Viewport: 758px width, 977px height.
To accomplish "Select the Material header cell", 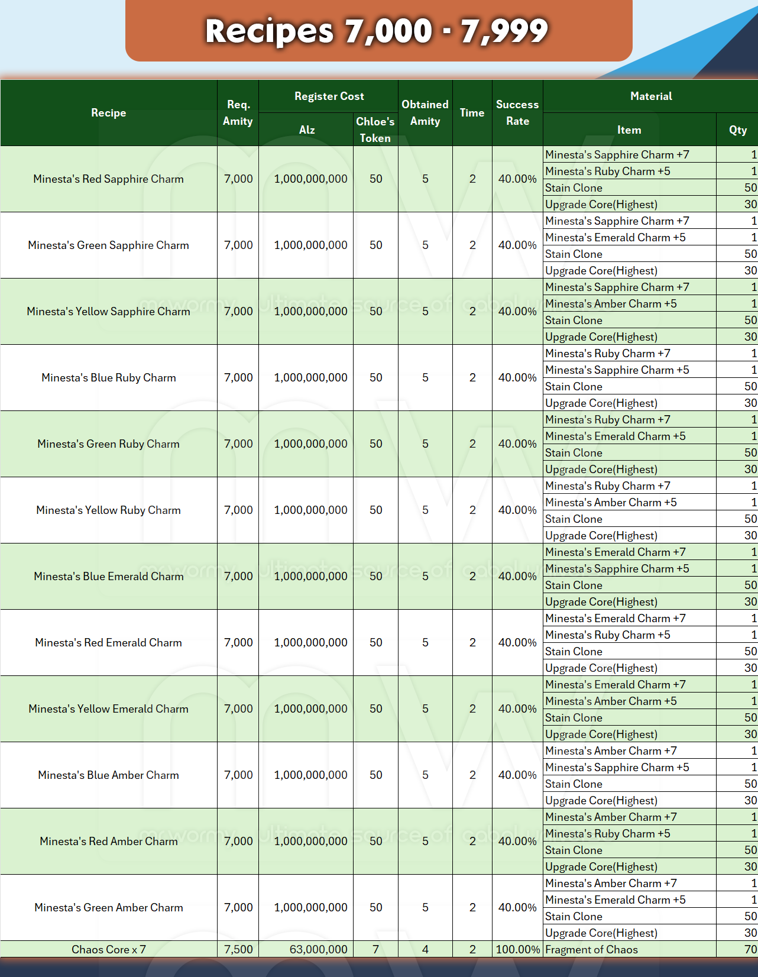I will [650, 96].
